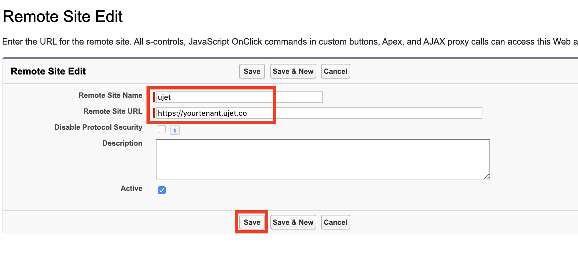
Task: Grab the Description box resize handle
Action: click(x=486, y=177)
